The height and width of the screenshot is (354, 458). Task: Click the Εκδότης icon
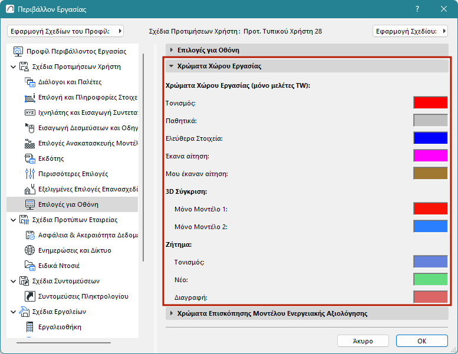[30, 158]
